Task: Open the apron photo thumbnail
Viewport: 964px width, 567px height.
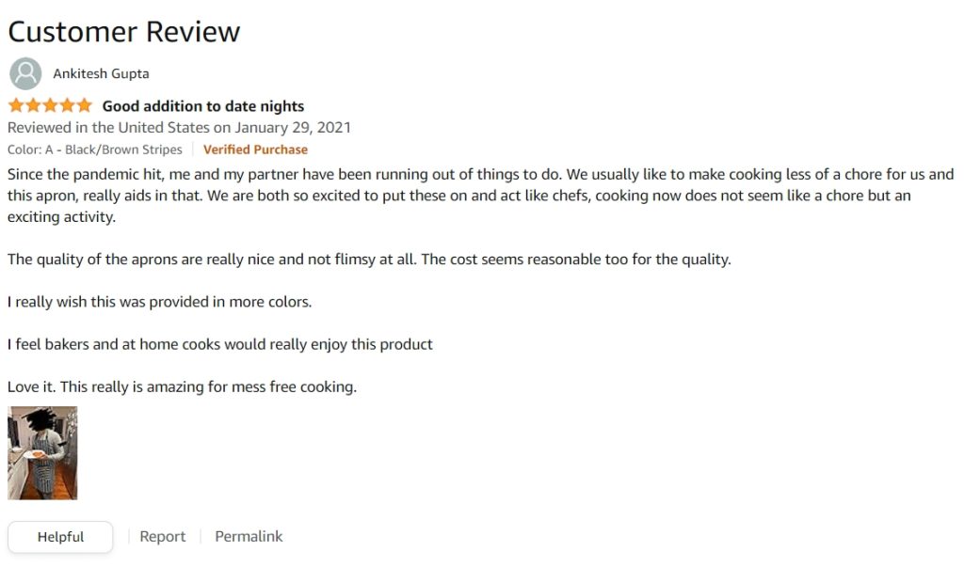Action: tap(42, 452)
